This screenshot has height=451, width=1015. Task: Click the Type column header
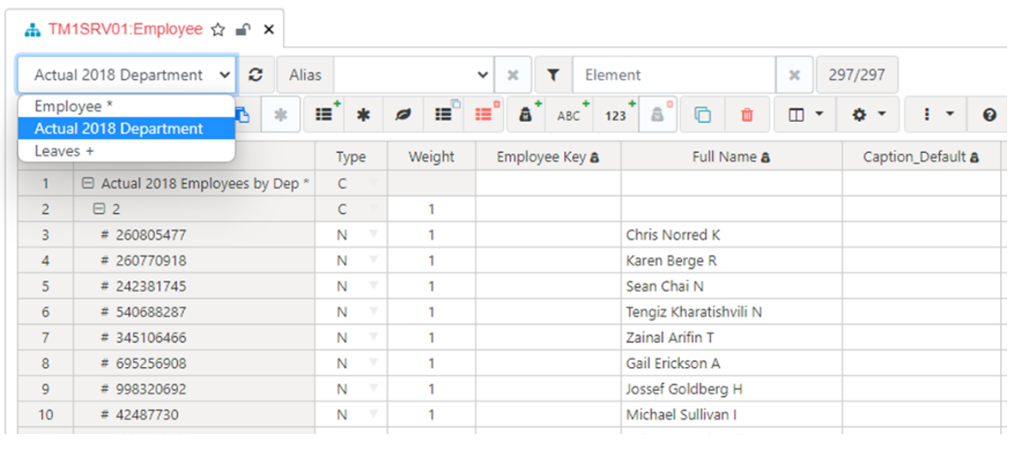[x=351, y=157]
